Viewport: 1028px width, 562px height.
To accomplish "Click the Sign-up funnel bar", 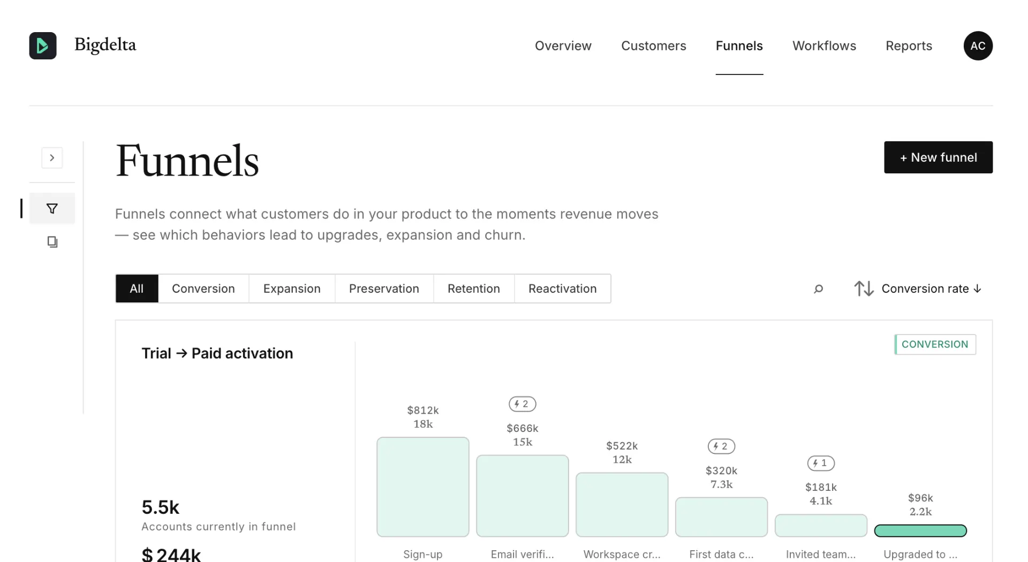I will [x=423, y=487].
